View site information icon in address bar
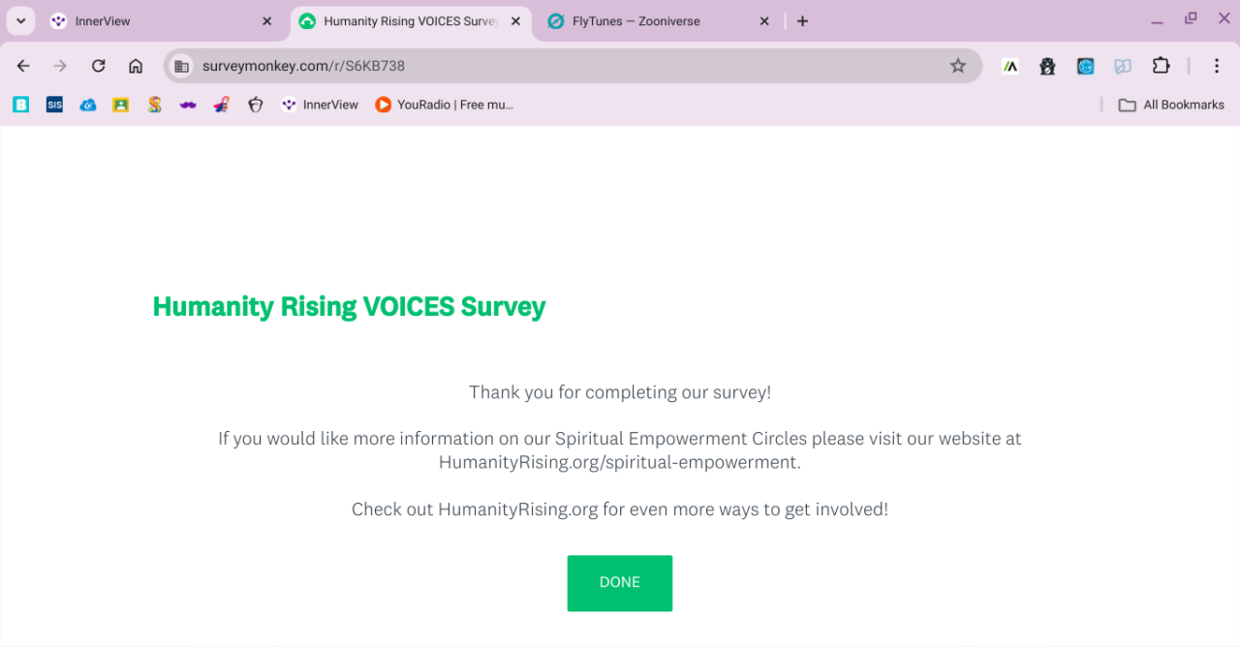 pyautogui.click(x=180, y=66)
